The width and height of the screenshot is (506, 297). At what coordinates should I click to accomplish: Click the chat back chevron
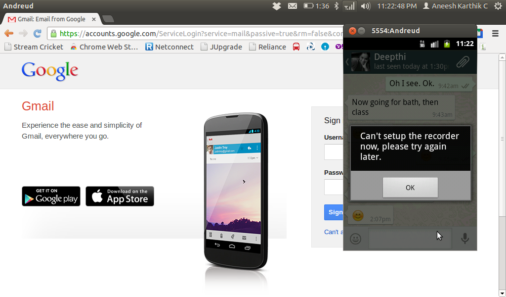pos(347,62)
